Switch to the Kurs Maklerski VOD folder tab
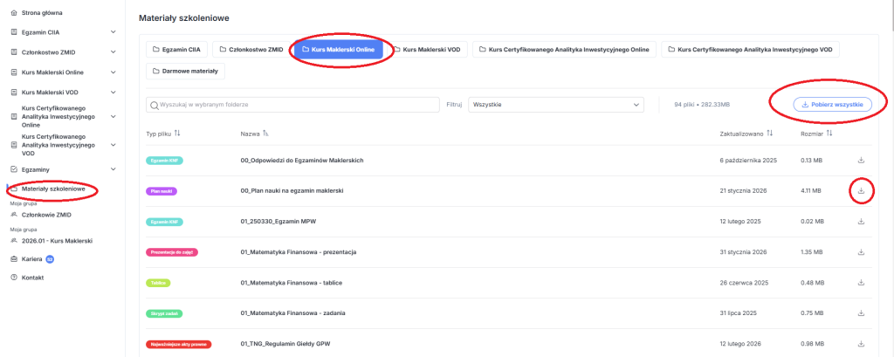 426,50
